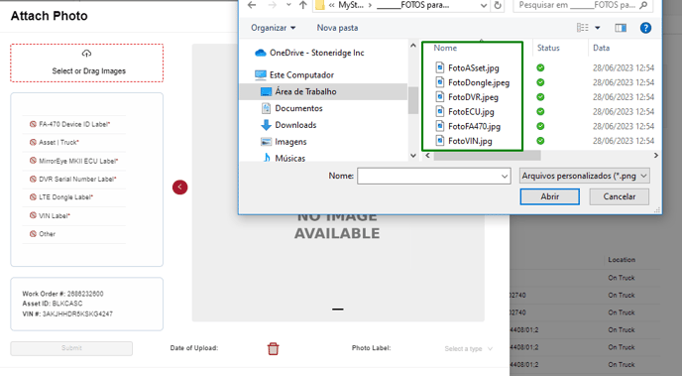The image size is (682, 376).
Task: Click Select or Drag Images area
Action: (x=87, y=63)
